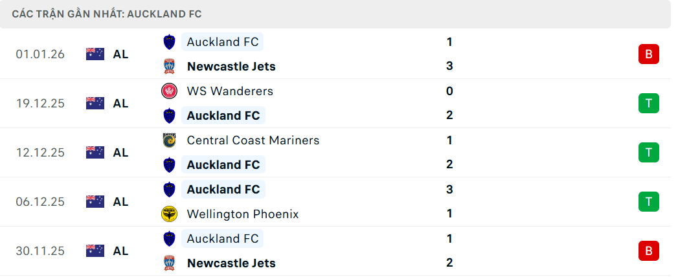Click Australia flag icon for 06.12.25 match
The width and height of the screenshot is (678, 277).
[95, 202]
